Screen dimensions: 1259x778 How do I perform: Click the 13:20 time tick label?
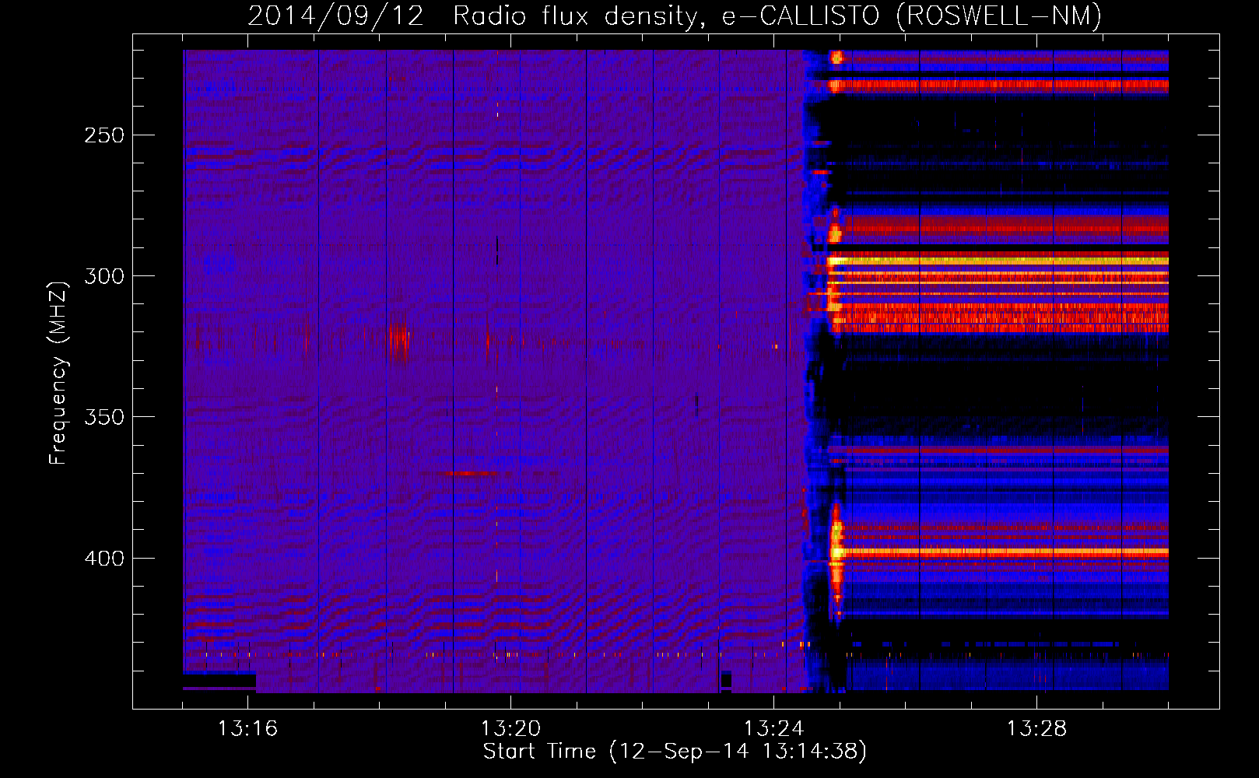(510, 728)
